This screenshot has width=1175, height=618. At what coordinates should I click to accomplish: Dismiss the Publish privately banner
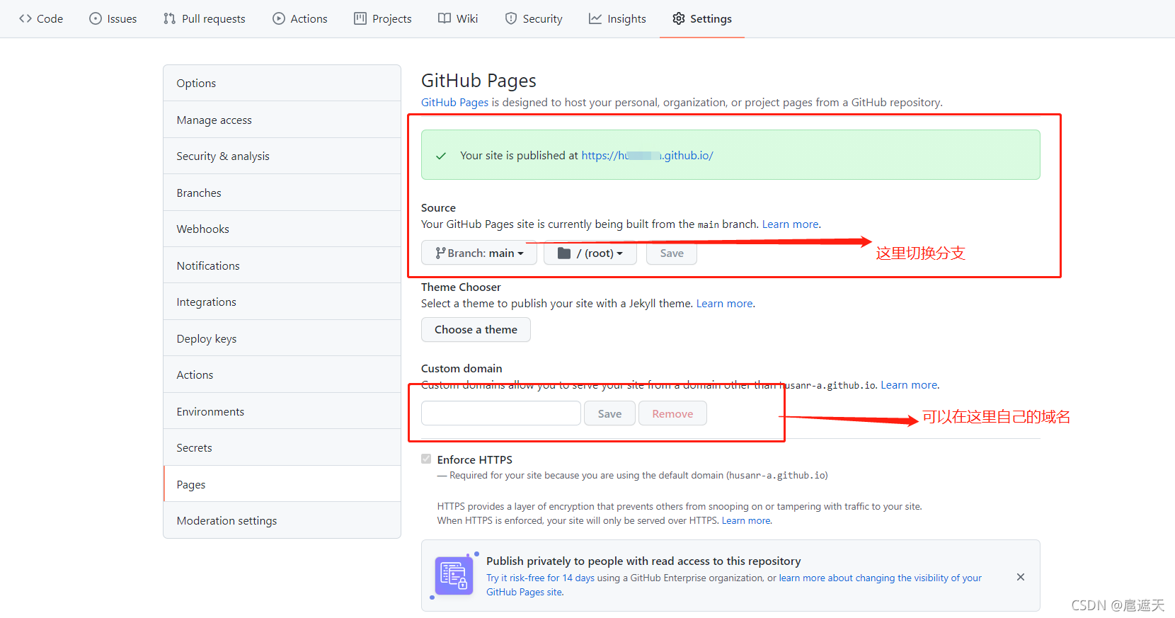coord(1021,577)
